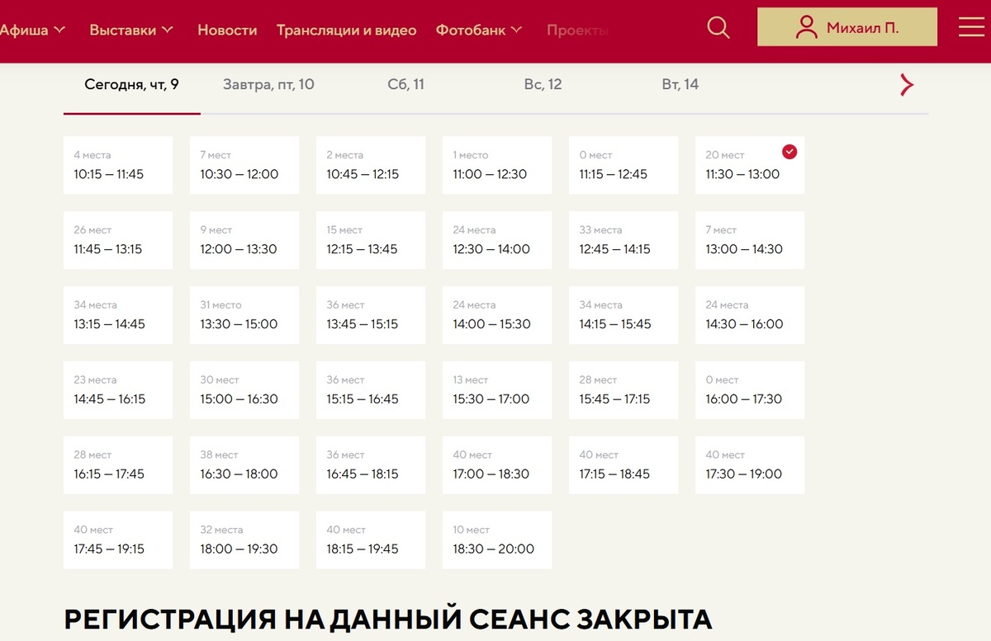Switch to the Вс, 12 date tab

(x=543, y=83)
